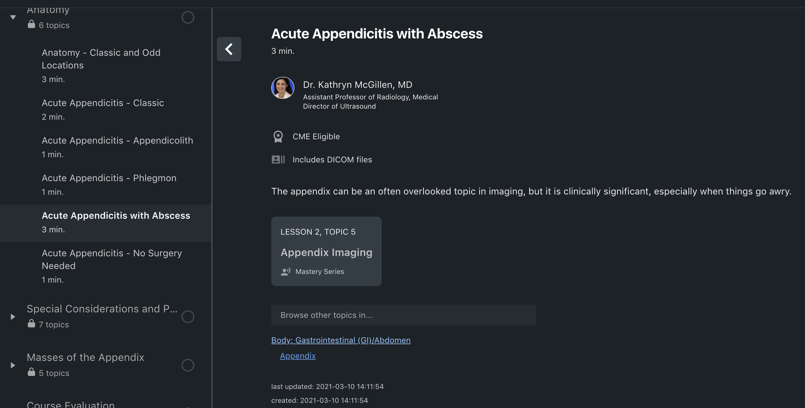The width and height of the screenshot is (805, 408).
Task: Click the back navigation chevron
Action: point(229,49)
